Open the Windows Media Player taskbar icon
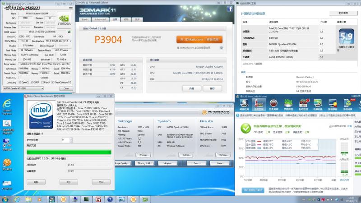Viewport: 361px width, 203px height. click(x=40, y=199)
